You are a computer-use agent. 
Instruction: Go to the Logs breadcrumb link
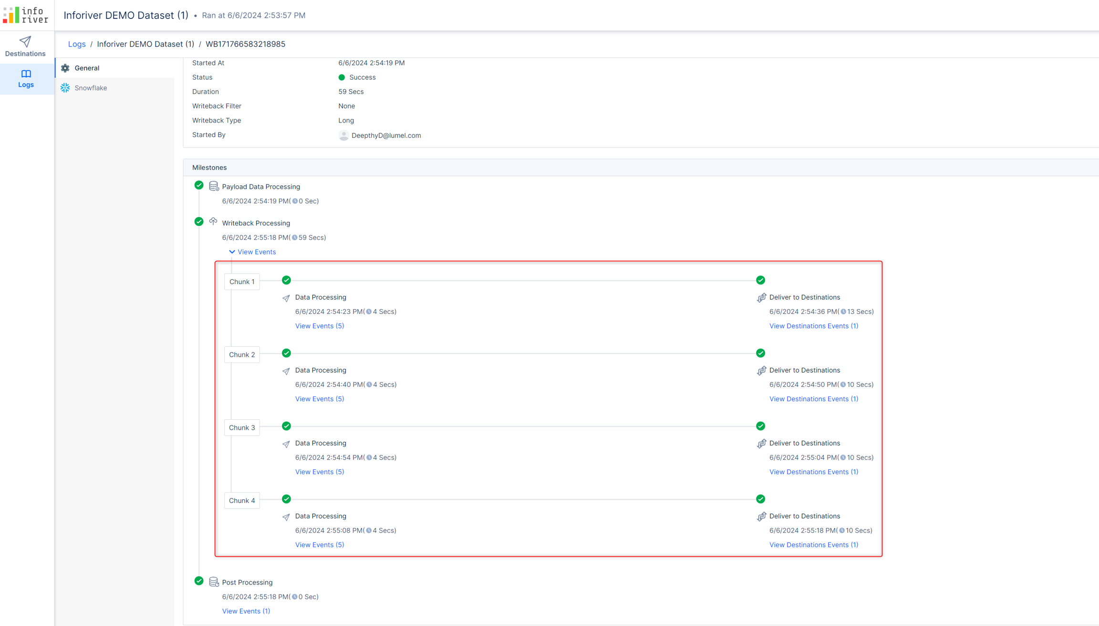point(77,44)
